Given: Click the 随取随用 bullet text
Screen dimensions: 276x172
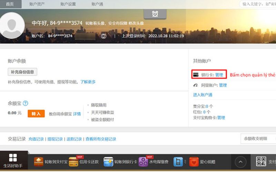Looking at the screenshot, I should pos(99,105).
